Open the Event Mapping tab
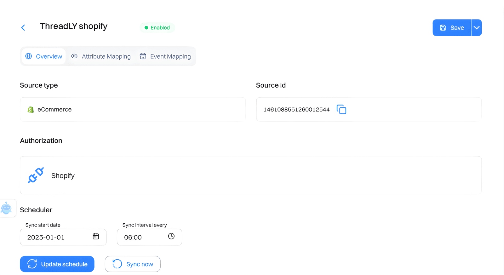The height and width of the screenshot is (275, 504). [165, 56]
